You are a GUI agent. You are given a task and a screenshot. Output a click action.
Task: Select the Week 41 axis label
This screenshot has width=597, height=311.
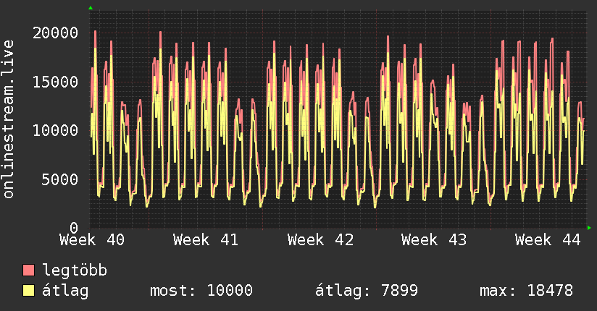pos(206,240)
